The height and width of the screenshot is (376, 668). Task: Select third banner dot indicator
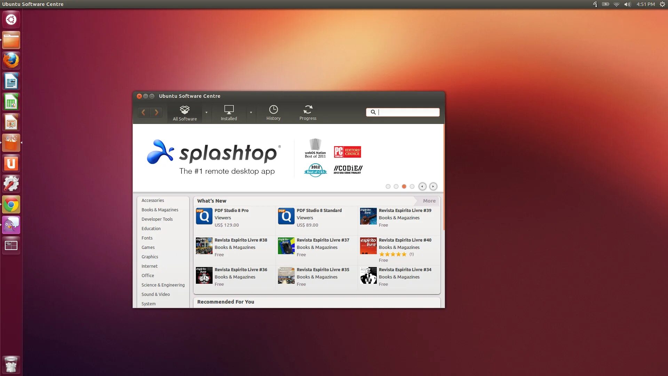pyautogui.click(x=404, y=186)
